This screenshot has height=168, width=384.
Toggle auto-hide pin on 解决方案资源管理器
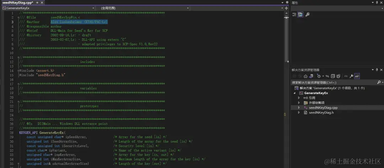pos(377,70)
